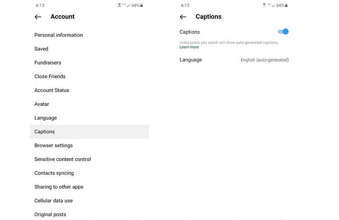Go to Close Friends settings
339x220 pixels.
50,76
